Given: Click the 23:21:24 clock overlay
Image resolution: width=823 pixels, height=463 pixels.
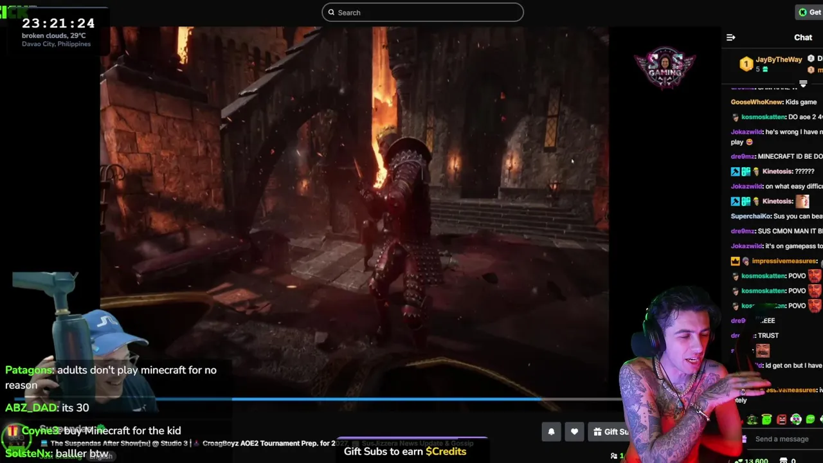Looking at the screenshot, I should pos(59,23).
